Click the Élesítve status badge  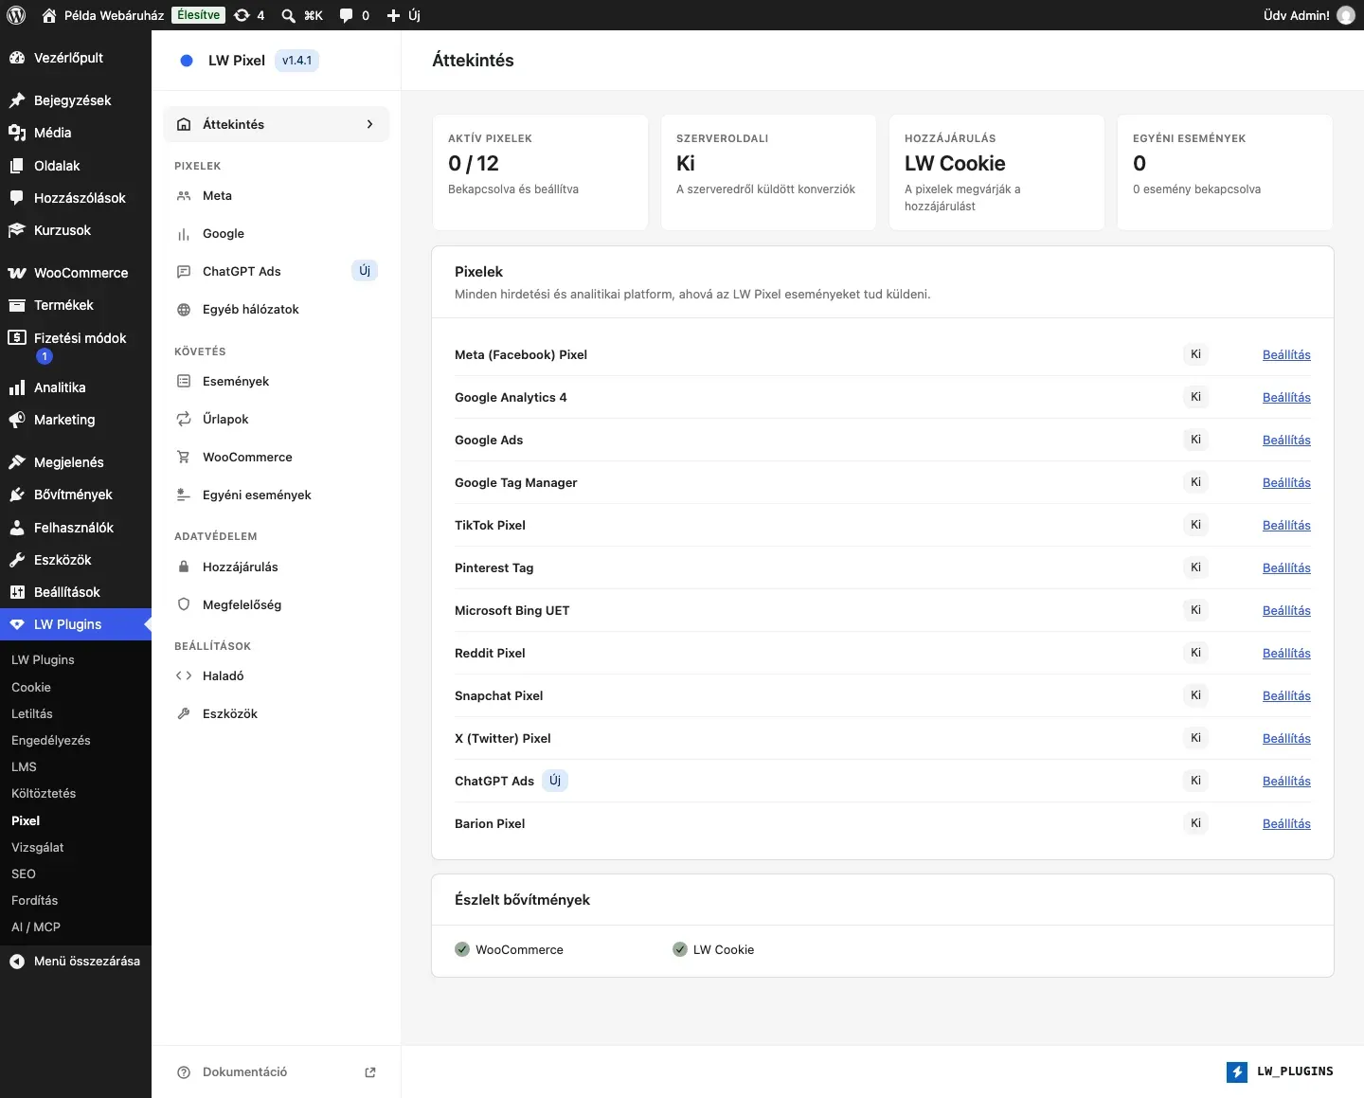pyautogui.click(x=199, y=15)
